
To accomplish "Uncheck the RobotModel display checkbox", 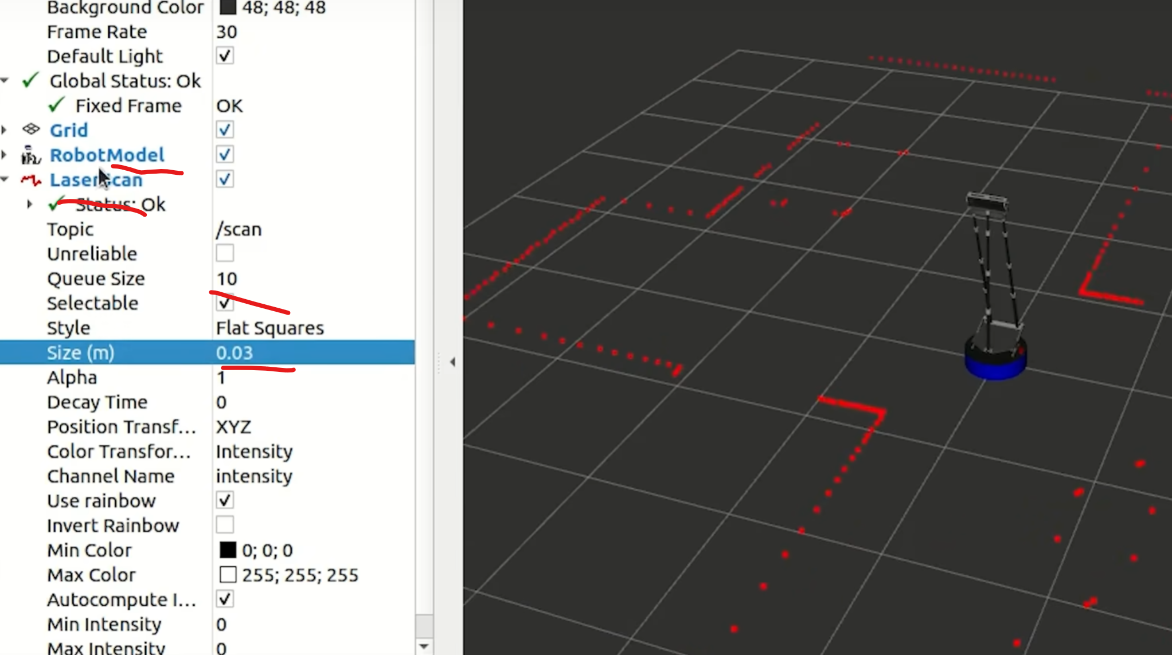I will [225, 155].
